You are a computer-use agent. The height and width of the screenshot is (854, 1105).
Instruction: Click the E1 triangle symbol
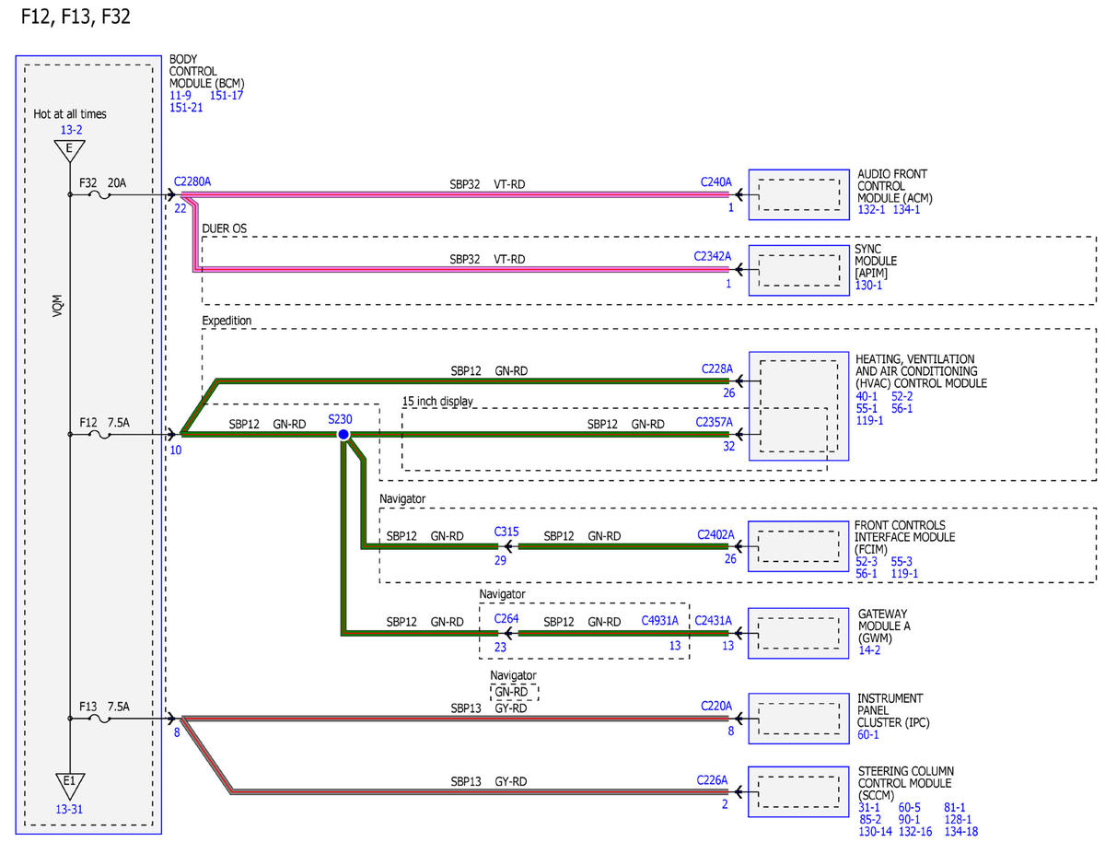[70, 783]
